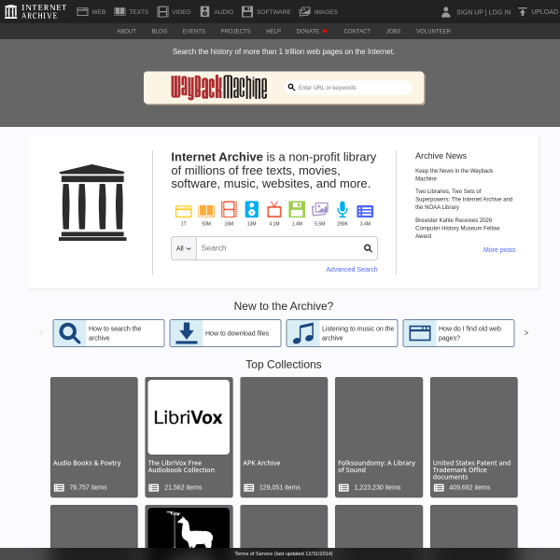
Task: Open the Software section in top navigation
Action: [x=266, y=12]
